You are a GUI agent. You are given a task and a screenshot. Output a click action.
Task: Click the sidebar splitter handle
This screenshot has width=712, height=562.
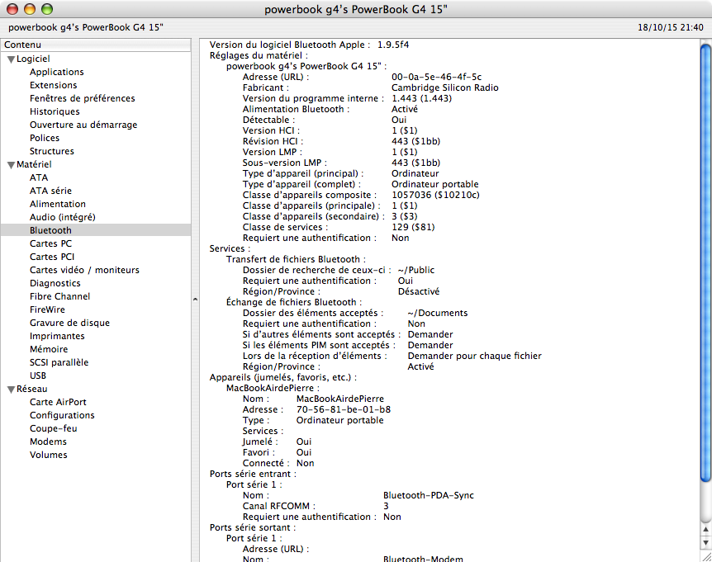(195, 300)
